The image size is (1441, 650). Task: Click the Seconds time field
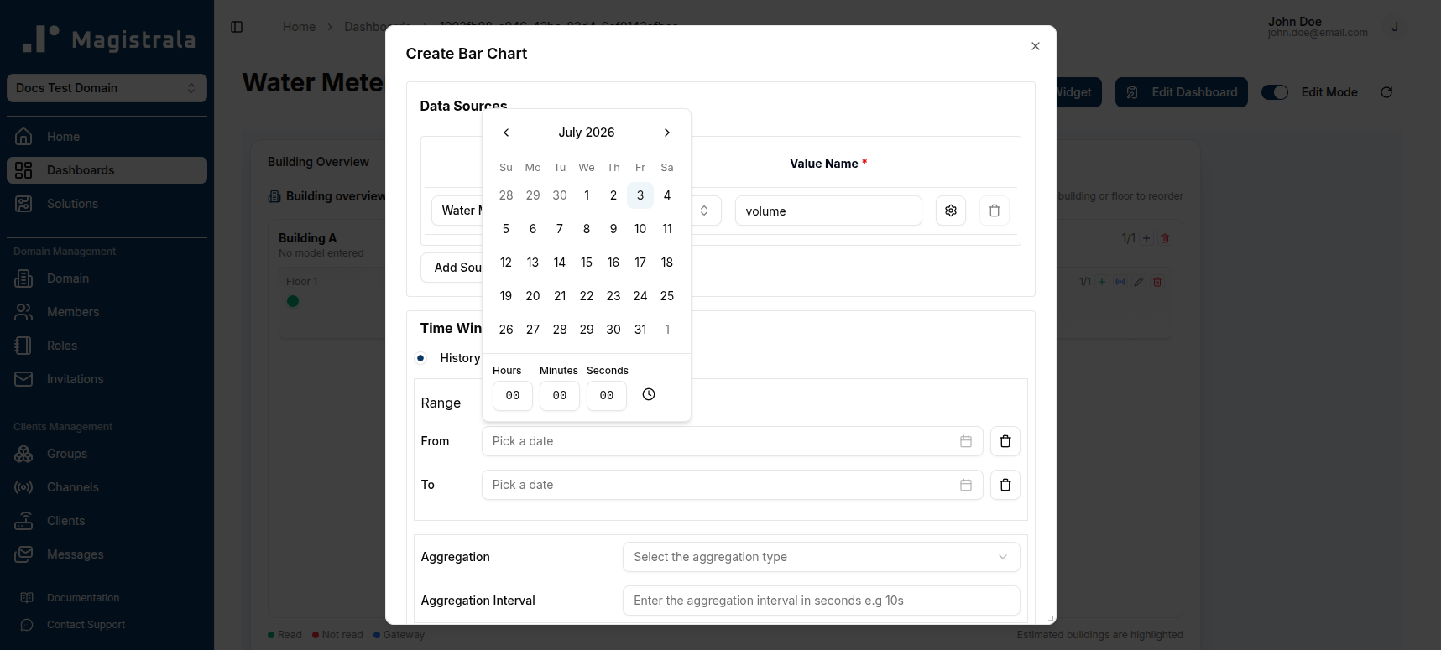pyautogui.click(x=607, y=395)
